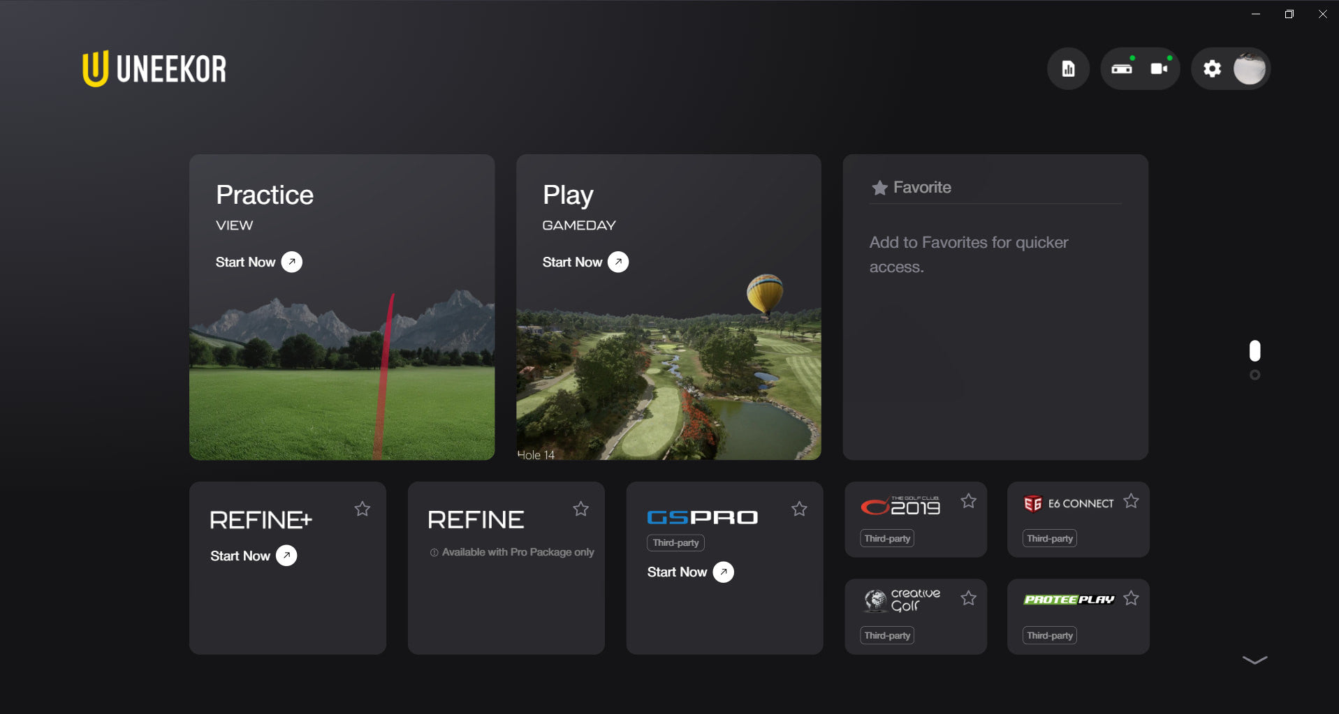
Task: Favorite REFINE with its star
Action: 580,509
